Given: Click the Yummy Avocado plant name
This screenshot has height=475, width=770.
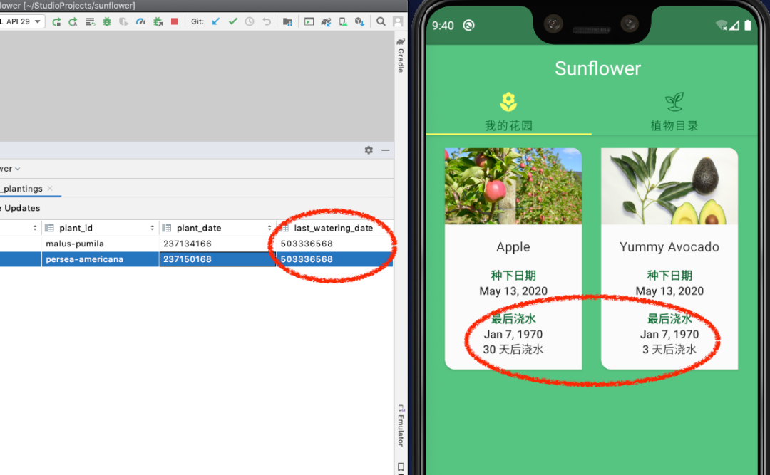Looking at the screenshot, I should pyautogui.click(x=669, y=247).
